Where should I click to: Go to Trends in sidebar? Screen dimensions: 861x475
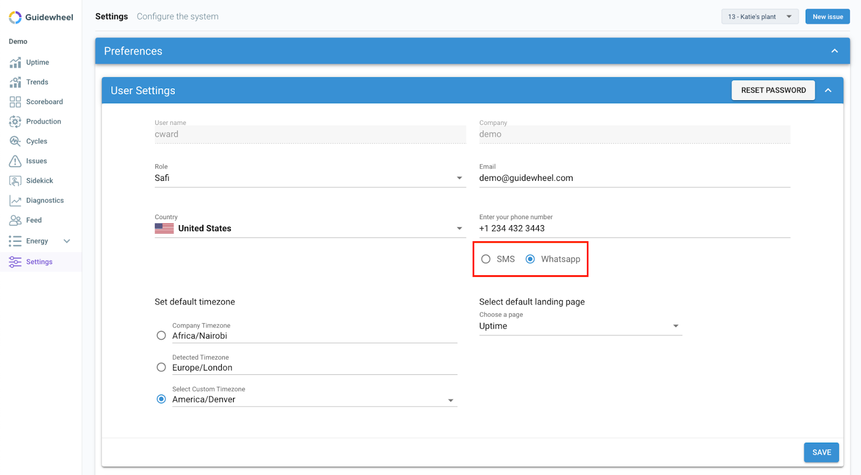tap(37, 82)
